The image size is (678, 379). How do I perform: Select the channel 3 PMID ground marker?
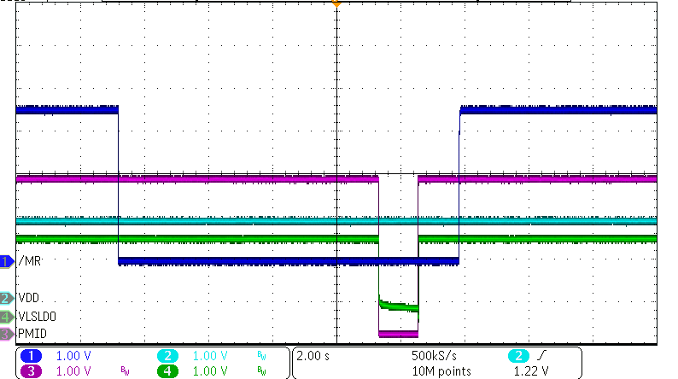tap(8, 333)
